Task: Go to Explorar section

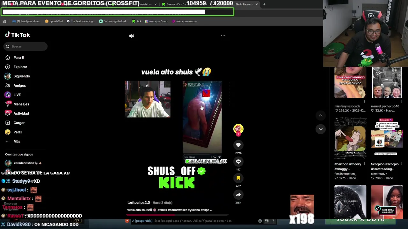Action: (x=20, y=67)
